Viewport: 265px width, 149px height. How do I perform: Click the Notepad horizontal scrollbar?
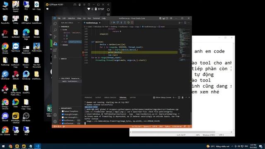pos(173,132)
